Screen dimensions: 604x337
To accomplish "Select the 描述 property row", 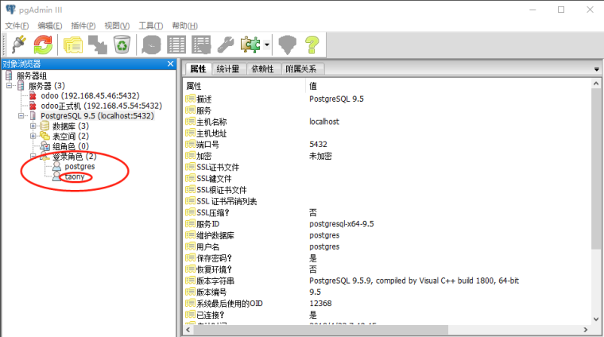I will [388, 99].
